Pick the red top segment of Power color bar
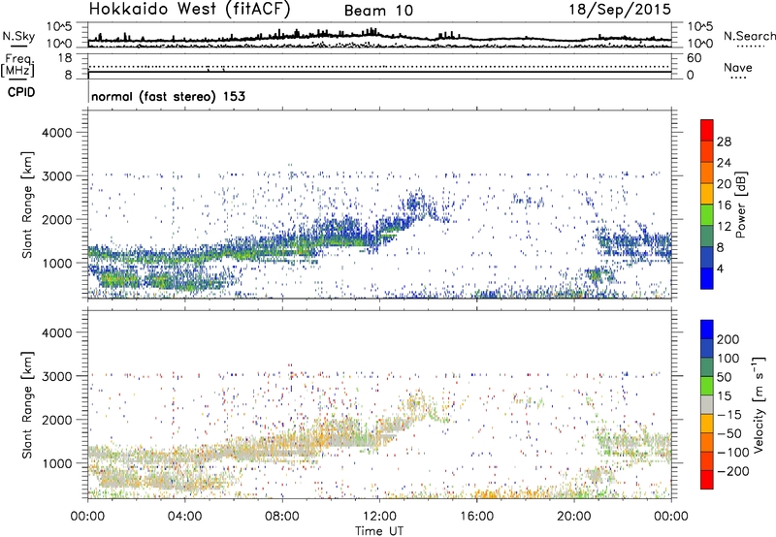776x537 pixels. coord(707,130)
